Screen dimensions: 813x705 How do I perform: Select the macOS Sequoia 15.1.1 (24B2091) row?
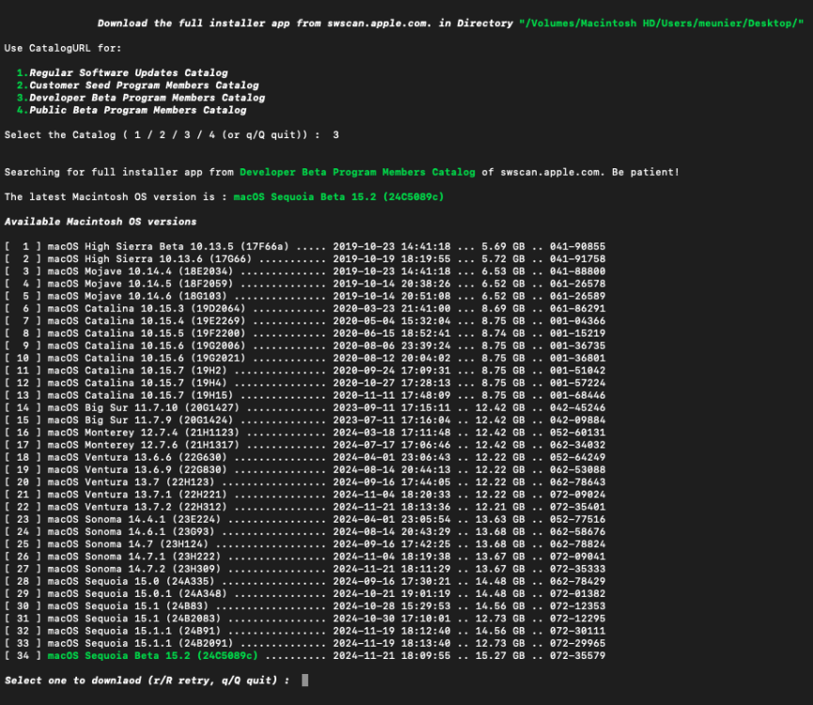point(305,644)
